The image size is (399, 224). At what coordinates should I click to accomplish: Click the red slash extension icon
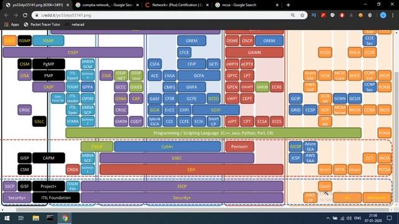[x=323, y=15]
